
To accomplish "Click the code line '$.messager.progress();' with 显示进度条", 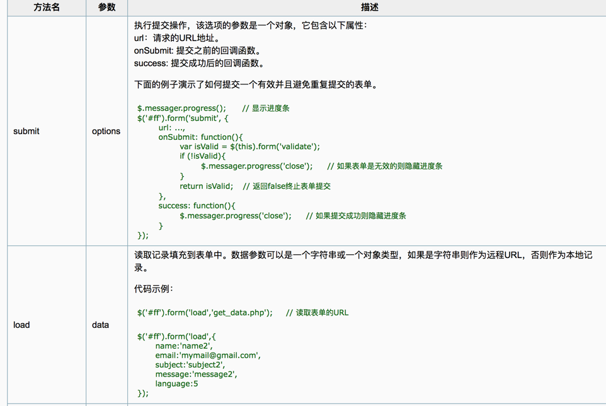I will pos(214,108).
